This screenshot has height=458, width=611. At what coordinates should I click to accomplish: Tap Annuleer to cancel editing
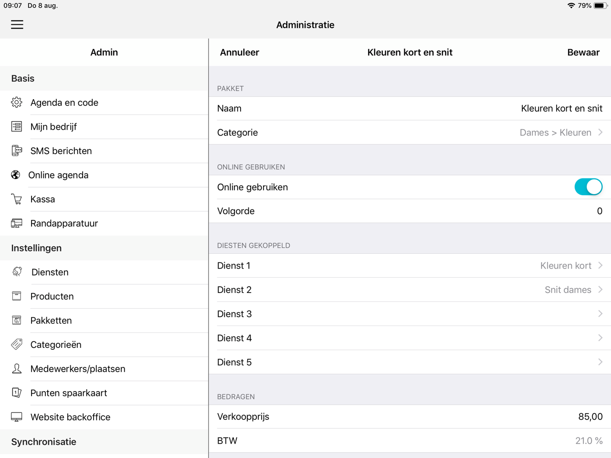[240, 52]
